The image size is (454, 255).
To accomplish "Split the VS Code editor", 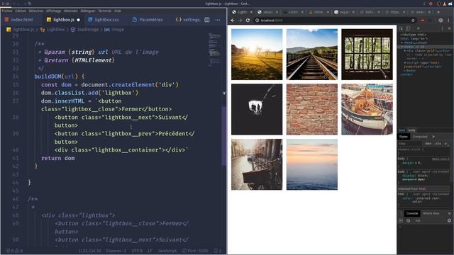I will pos(207,20).
